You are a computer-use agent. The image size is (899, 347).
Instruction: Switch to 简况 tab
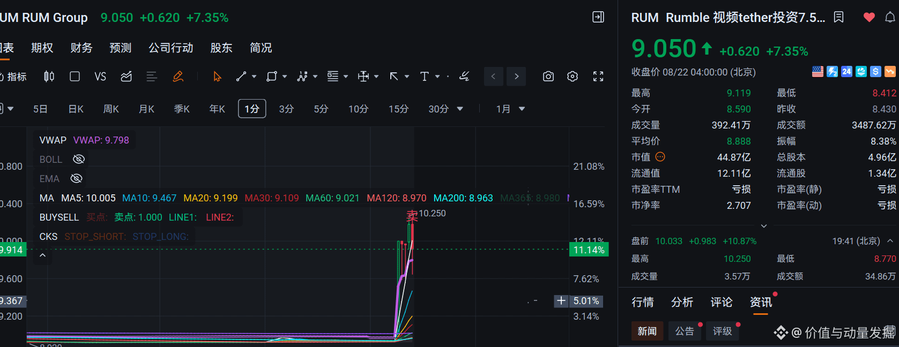coord(261,48)
